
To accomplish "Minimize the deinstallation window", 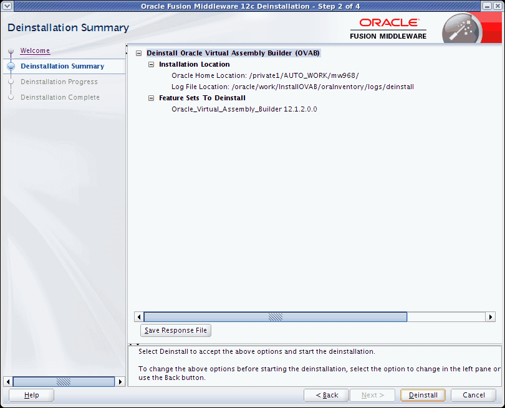I will pyautogui.click(x=488, y=6).
